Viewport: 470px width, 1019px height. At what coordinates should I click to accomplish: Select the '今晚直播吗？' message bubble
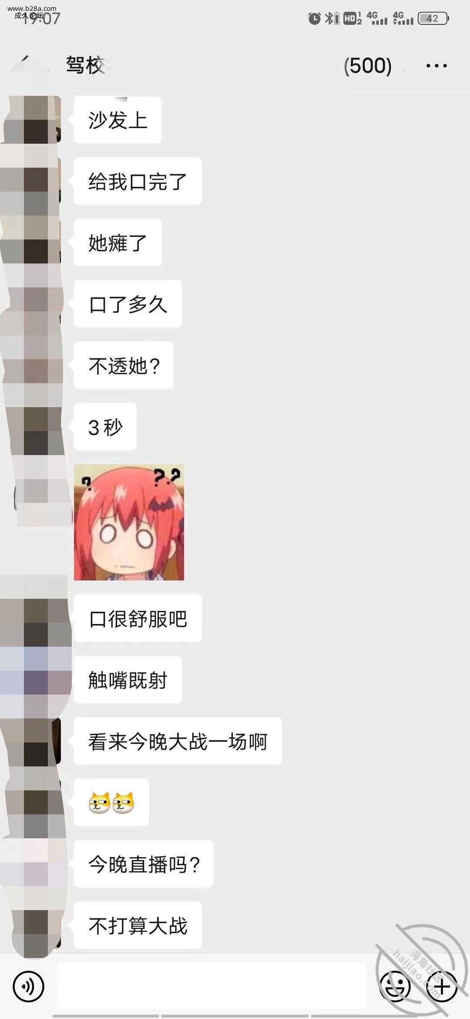[x=144, y=864]
